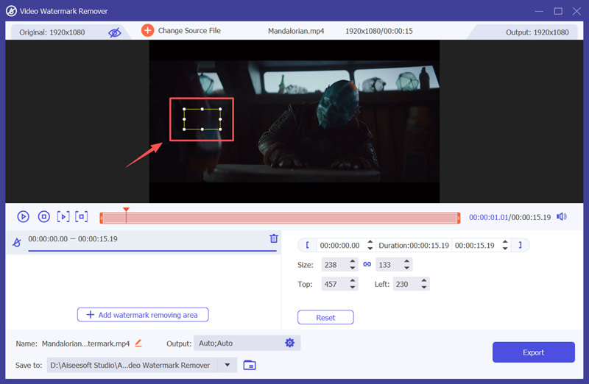The image size is (589, 384).
Task: Set the end point with the right bracket icon
Action: 521,245
